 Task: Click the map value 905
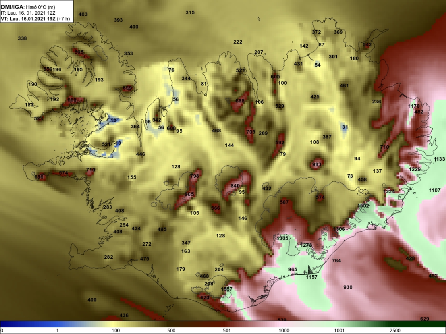pyautogui.click(x=189, y=194)
